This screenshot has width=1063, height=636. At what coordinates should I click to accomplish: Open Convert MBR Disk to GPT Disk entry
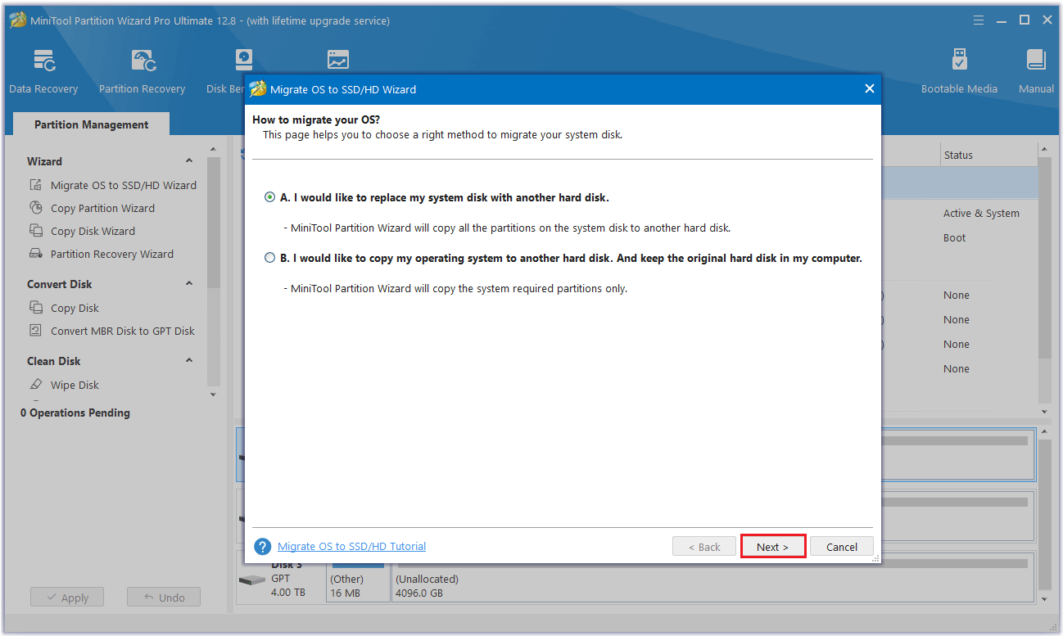[x=123, y=331]
